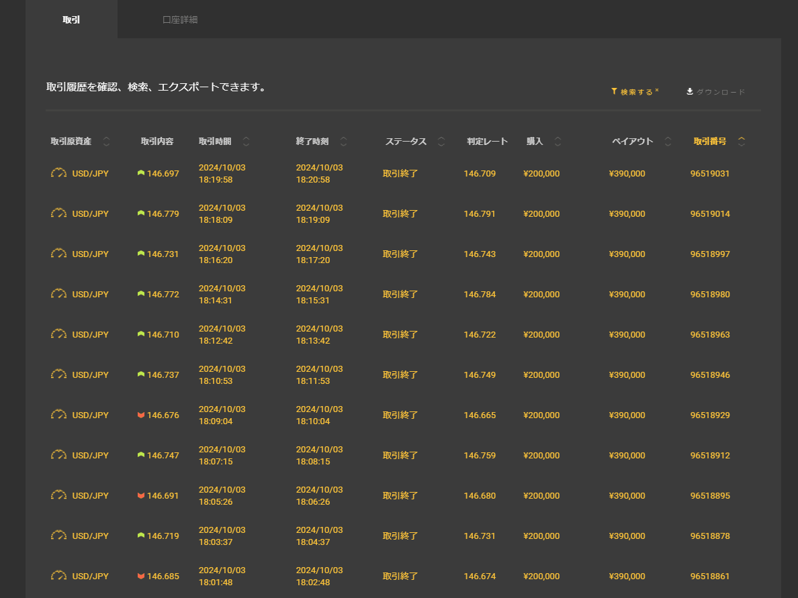
Task: Open the 検索する filter
Action: coord(635,92)
